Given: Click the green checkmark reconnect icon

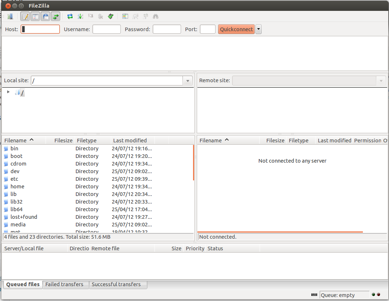Looking at the screenshot, I should click(x=111, y=16).
